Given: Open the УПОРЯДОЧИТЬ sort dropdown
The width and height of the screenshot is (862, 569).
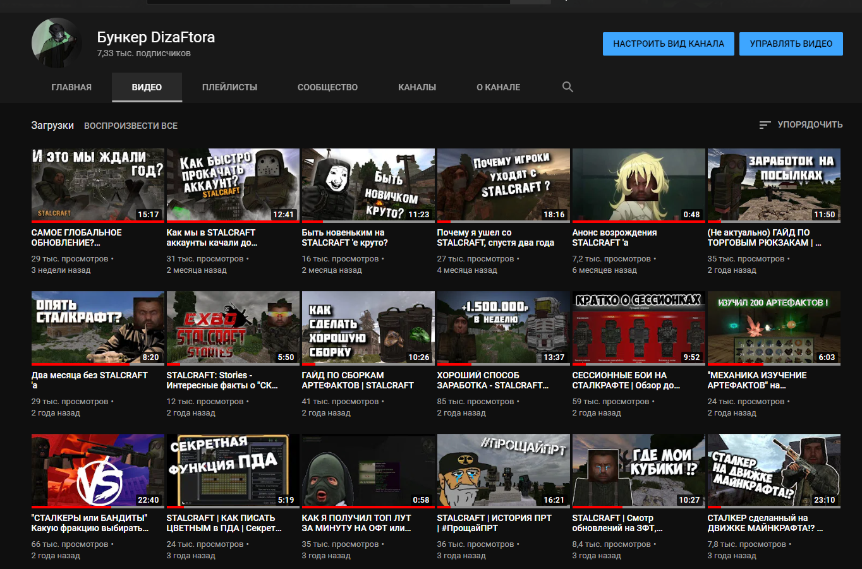Looking at the screenshot, I should 801,125.
